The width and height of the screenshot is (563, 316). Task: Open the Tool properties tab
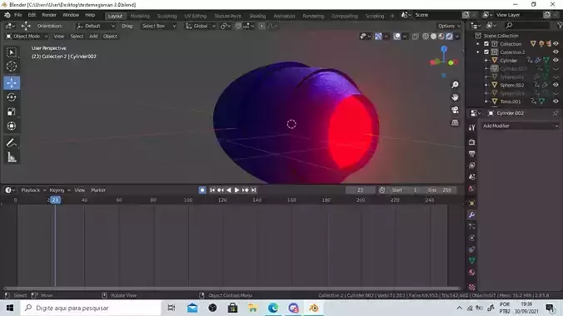click(x=471, y=128)
